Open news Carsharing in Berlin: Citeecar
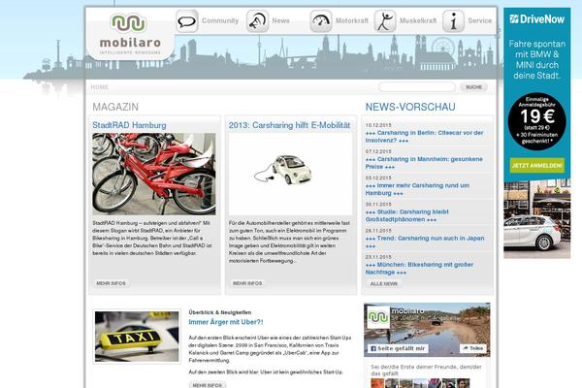Viewport: 582px width, 388px height. 424,137
